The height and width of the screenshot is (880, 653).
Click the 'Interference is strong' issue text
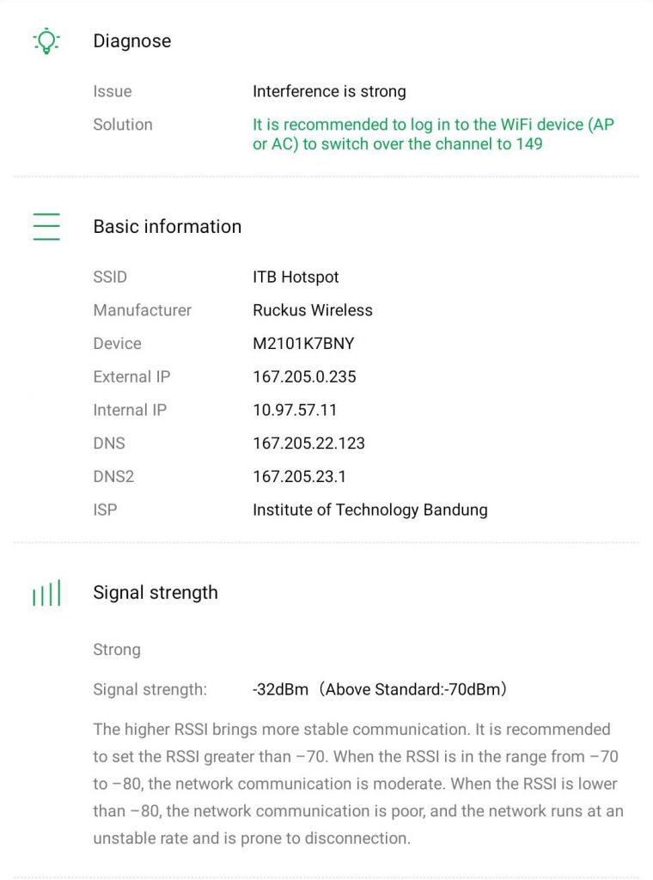[329, 91]
